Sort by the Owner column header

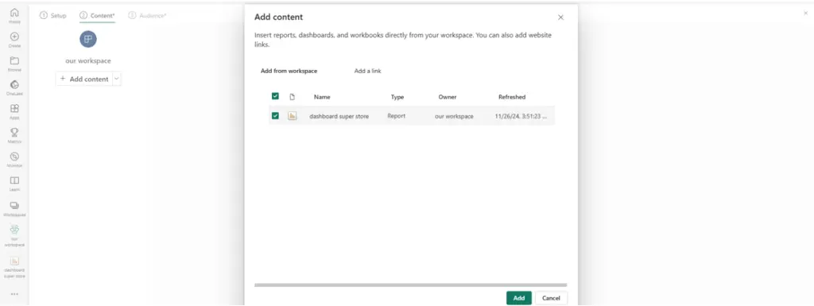448,97
